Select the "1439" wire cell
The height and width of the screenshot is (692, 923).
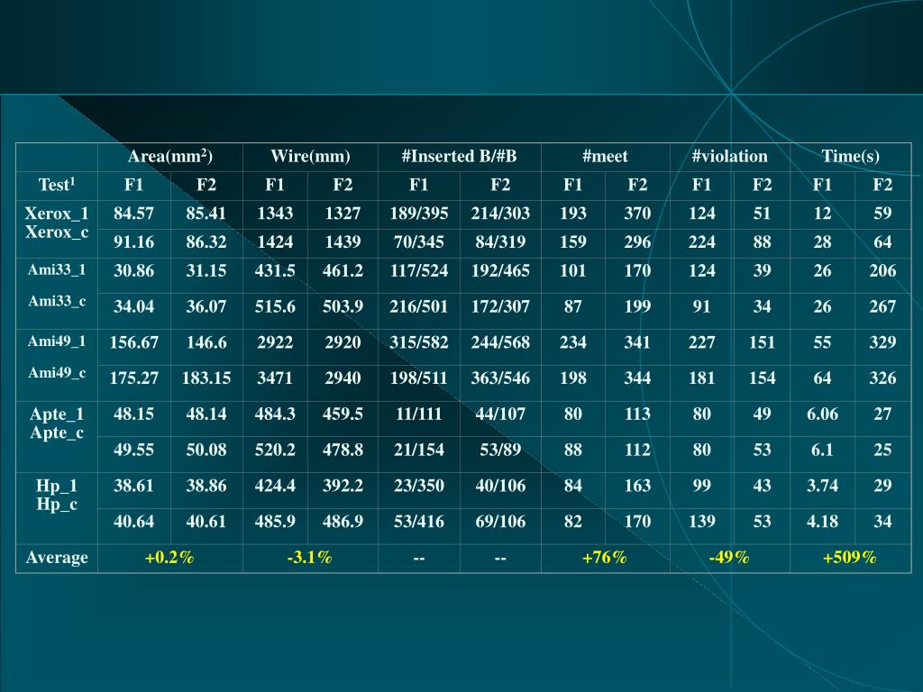point(343,241)
